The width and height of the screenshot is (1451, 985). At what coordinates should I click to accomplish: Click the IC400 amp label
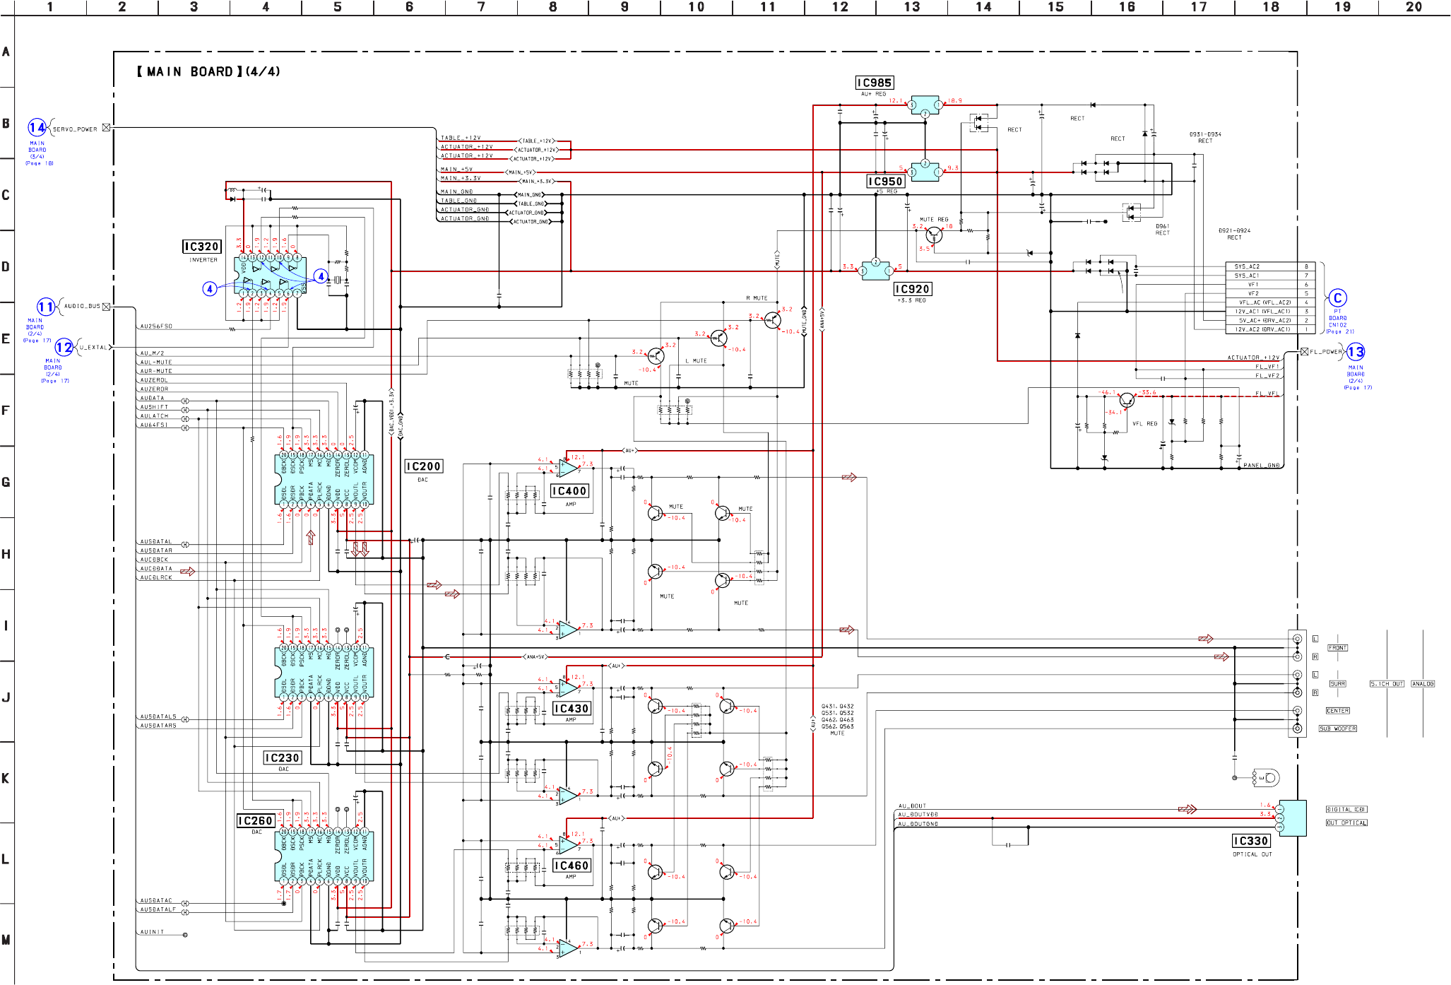569,491
